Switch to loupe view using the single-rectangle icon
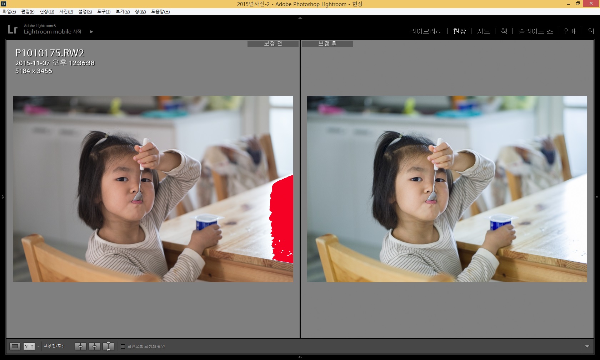Screen dimensions: 600x360 pyautogui.click(x=15, y=346)
